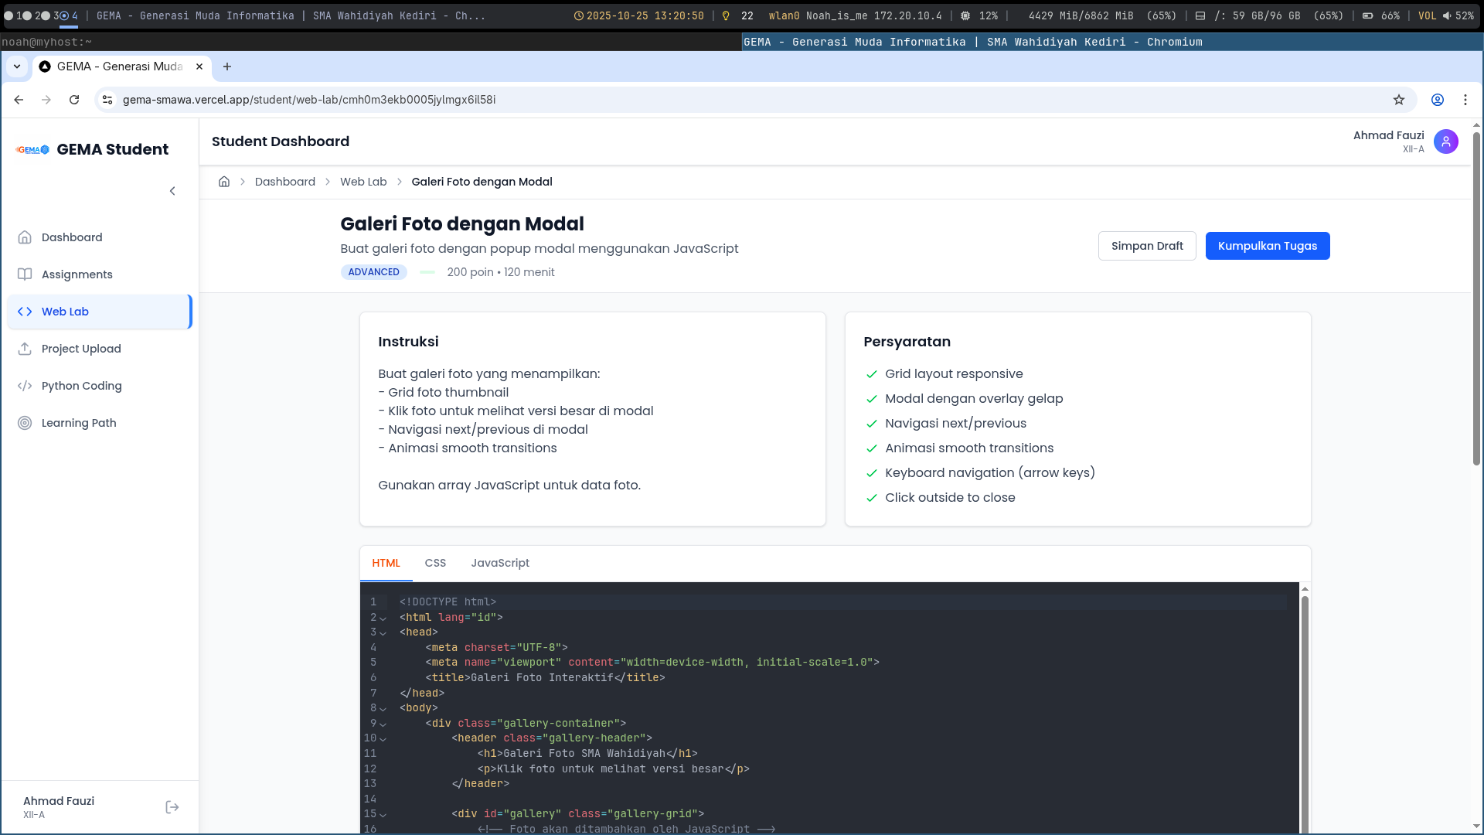1484x835 pixels.
Task: Open the Assignments sidebar item
Action: tap(77, 274)
